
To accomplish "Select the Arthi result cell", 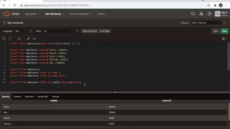I will pyautogui.click(x=54, y=107).
